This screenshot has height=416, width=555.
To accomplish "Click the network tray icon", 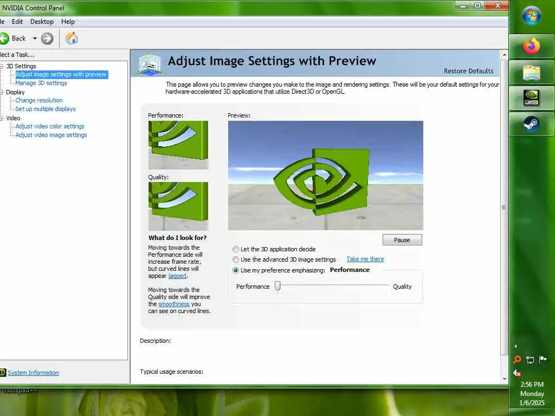I will (x=530, y=360).
